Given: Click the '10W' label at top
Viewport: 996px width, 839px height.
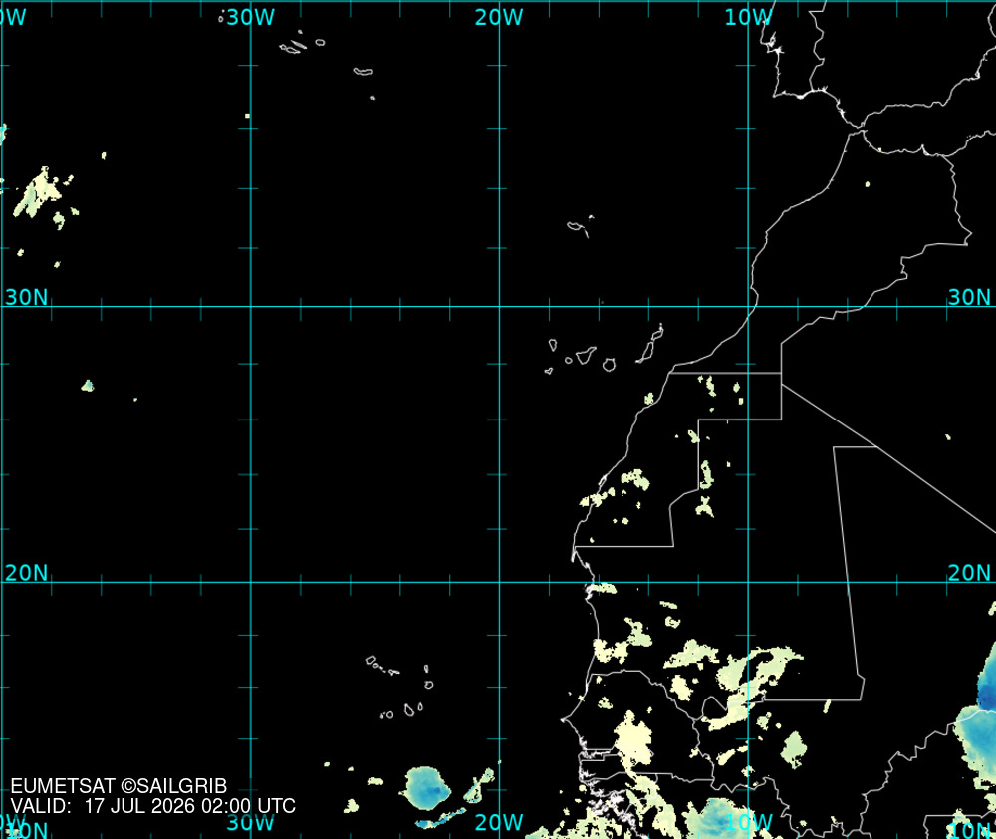Looking at the screenshot, I should tap(748, 17).
